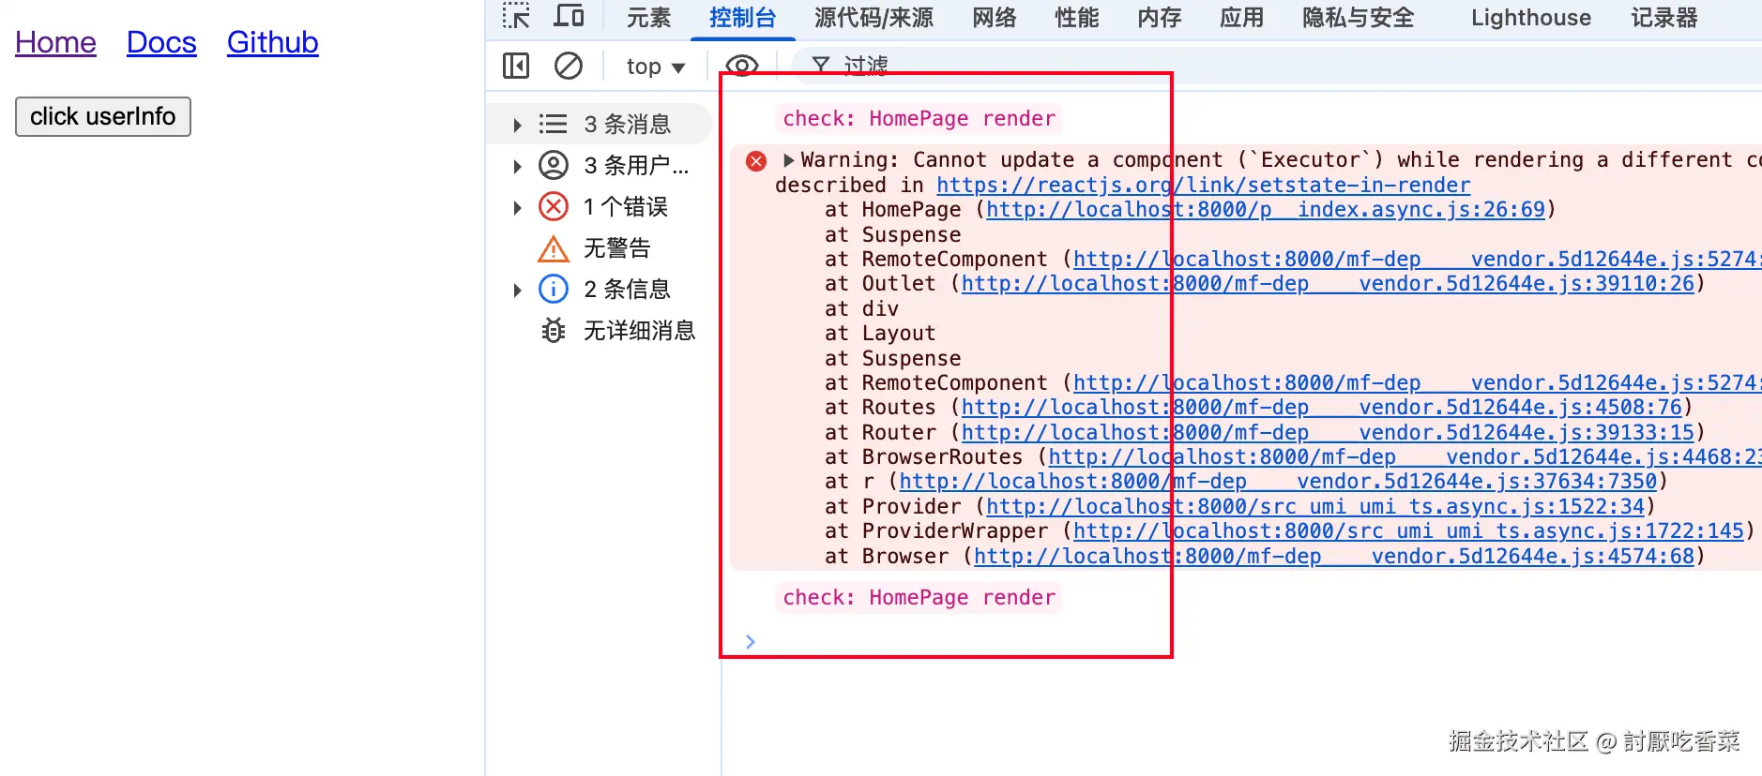Click the verbose bug icon

[x=554, y=330]
